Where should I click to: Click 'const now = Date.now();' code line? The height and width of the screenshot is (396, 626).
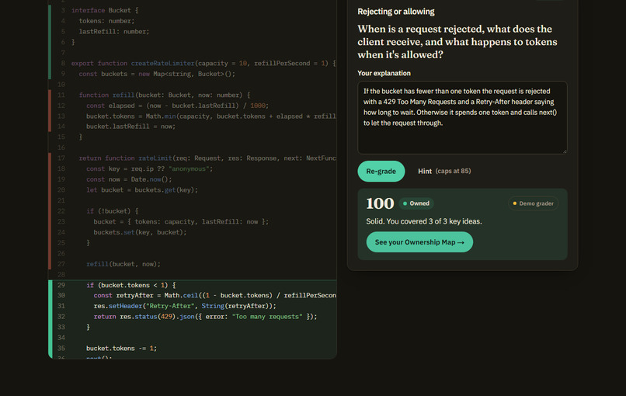129,179
